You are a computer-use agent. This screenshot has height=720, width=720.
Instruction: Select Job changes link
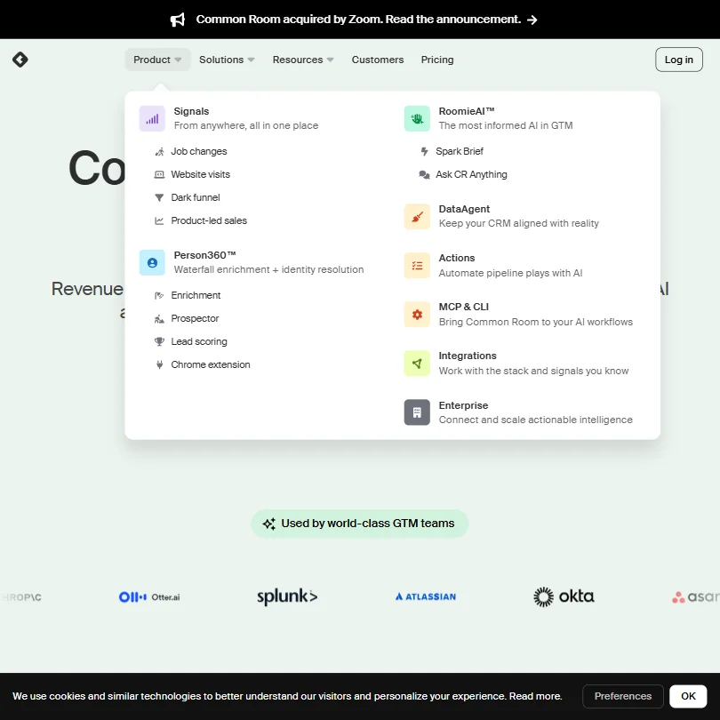(x=199, y=151)
